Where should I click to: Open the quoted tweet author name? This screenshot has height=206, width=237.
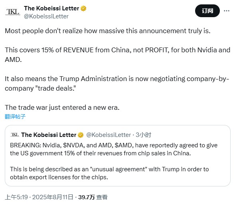(49, 135)
